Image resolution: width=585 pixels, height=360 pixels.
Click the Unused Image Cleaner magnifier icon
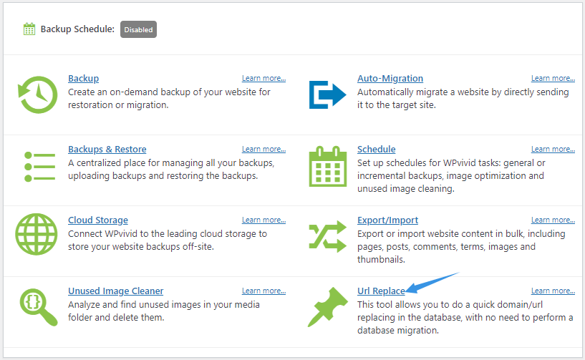[39, 307]
